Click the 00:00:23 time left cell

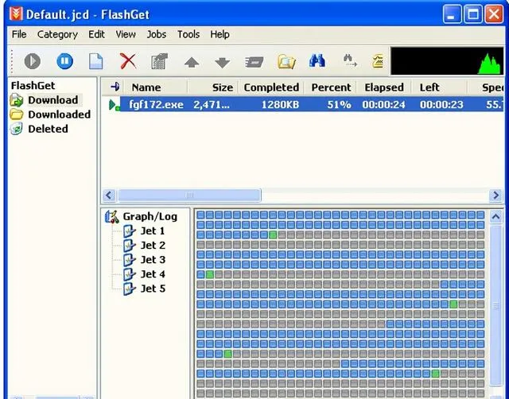(441, 104)
